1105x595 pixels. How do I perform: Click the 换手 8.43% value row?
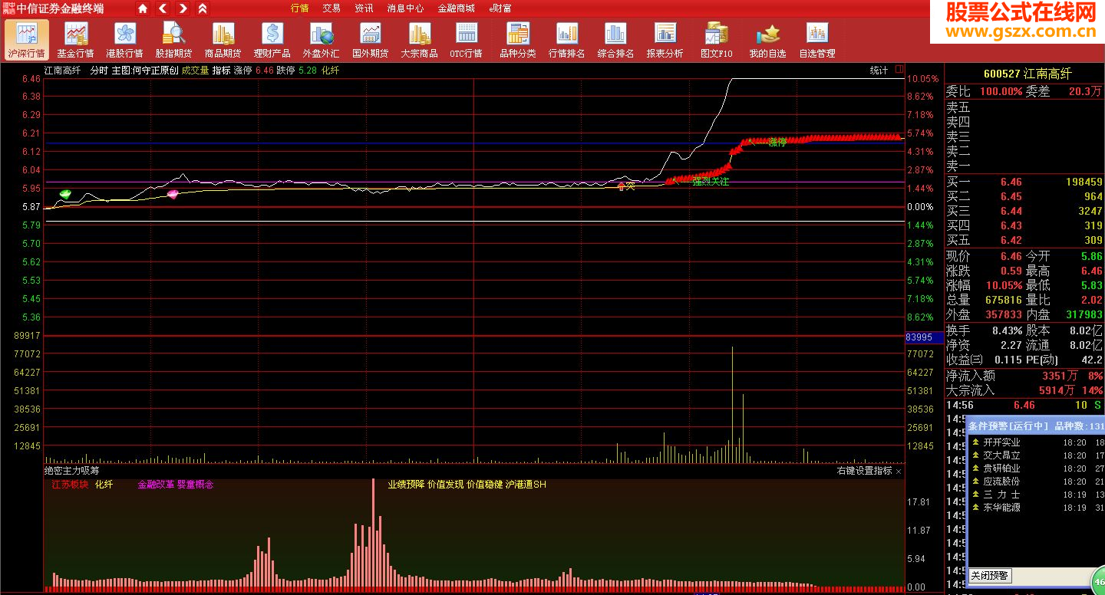[985, 330]
